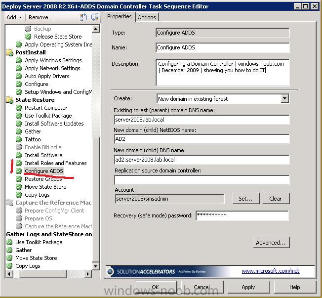Click the disabled Backup step icon
This screenshot has height=298, width=322.
point(28,29)
